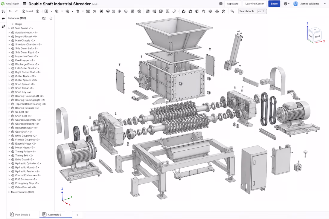Viewport: 329px width, 219px height.
Task: Open the App Store link
Action: click(x=233, y=4)
